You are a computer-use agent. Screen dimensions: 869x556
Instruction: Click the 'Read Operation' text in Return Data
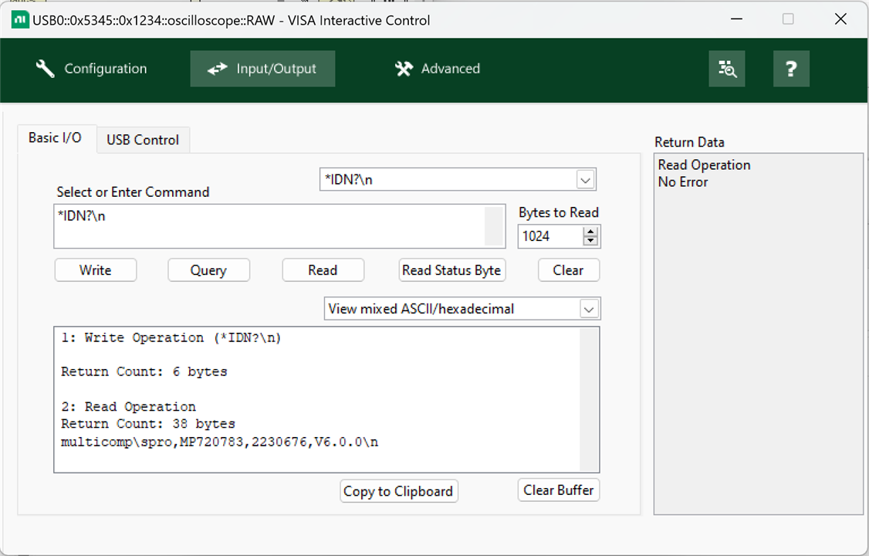click(704, 165)
